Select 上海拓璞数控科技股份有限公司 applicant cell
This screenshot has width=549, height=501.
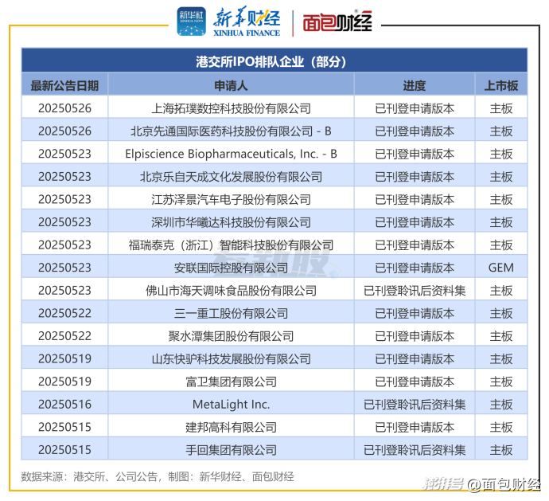point(231,108)
